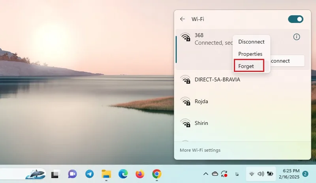The height and width of the screenshot is (183, 316).
Task: Open Properties from the context menu
Action: (250, 54)
